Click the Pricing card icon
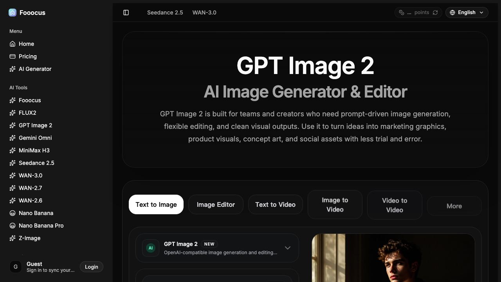The image size is (501, 282). click(13, 56)
